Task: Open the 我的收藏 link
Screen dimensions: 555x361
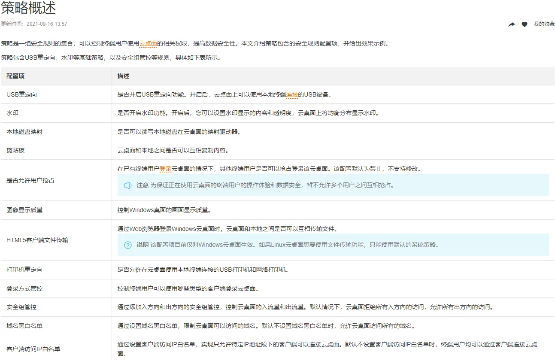Action: pyautogui.click(x=544, y=24)
